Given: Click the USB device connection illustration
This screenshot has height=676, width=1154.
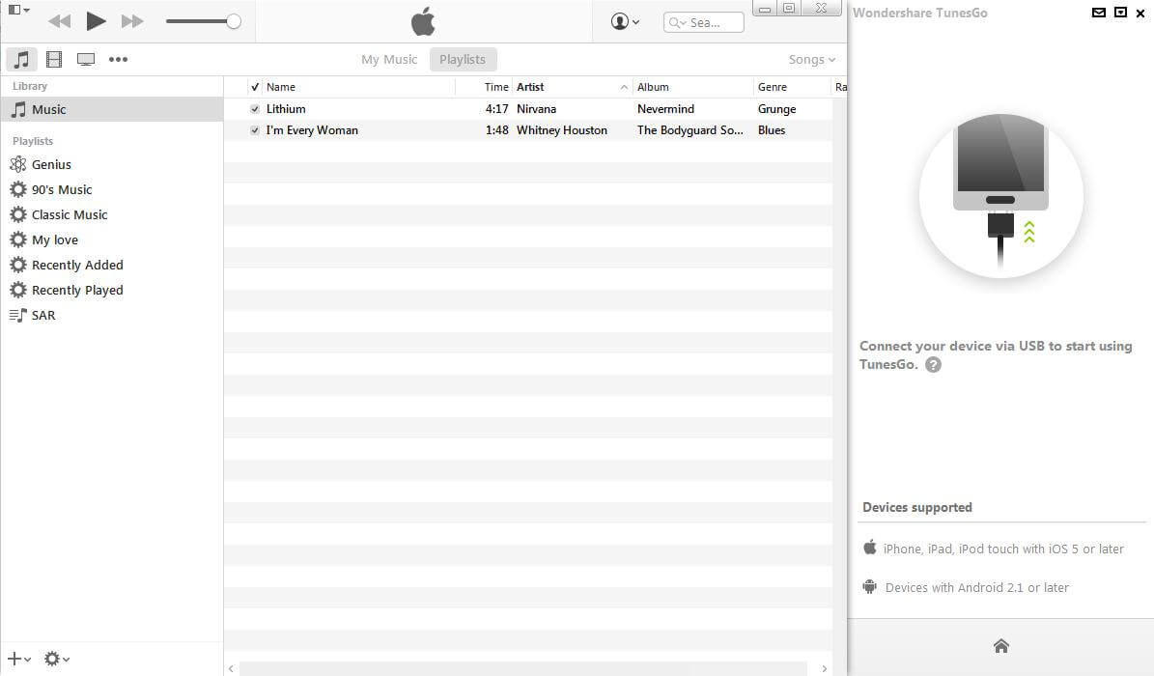Looking at the screenshot, I should point(1000,195).
